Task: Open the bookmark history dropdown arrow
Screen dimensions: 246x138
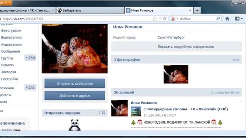Action: (x=160, y=19)
